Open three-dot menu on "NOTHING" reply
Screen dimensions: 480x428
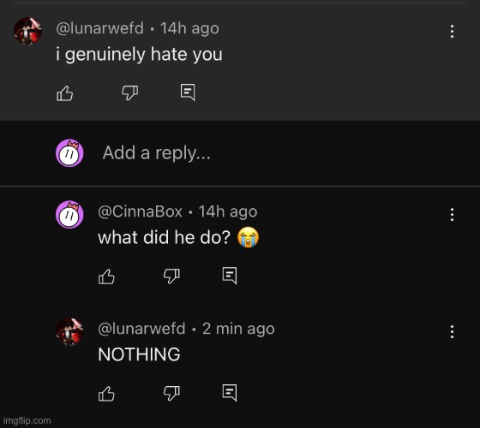[x=452, y=332]
